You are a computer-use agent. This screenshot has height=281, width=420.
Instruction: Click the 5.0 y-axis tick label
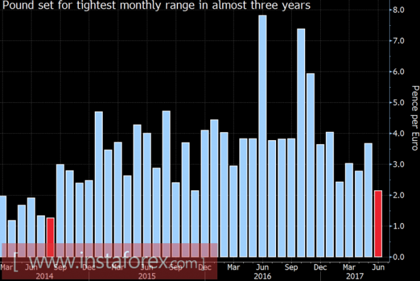click(398, 104)
